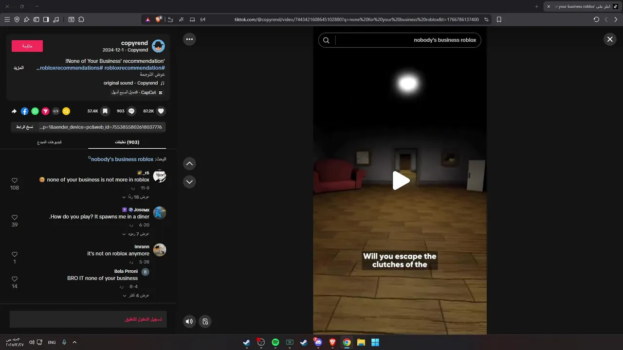Open the Brave Shields lion icon
The width and height of the screenshot is (623, 350).
[x=159, y=19]
